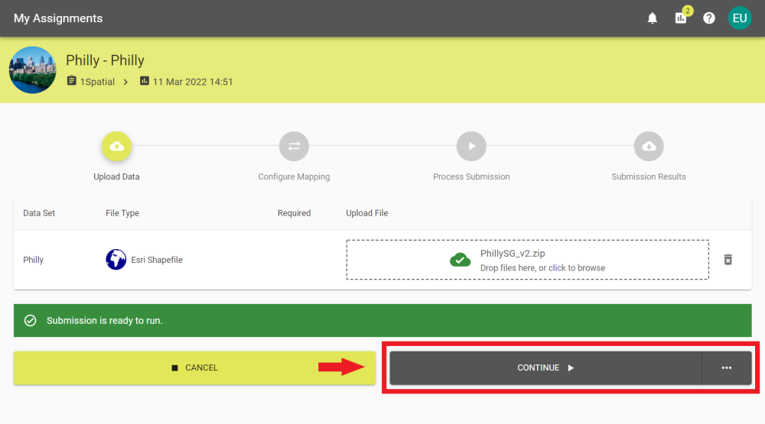Click the Upload Data step icon
The image size is (765, 424).
(116, 146)
